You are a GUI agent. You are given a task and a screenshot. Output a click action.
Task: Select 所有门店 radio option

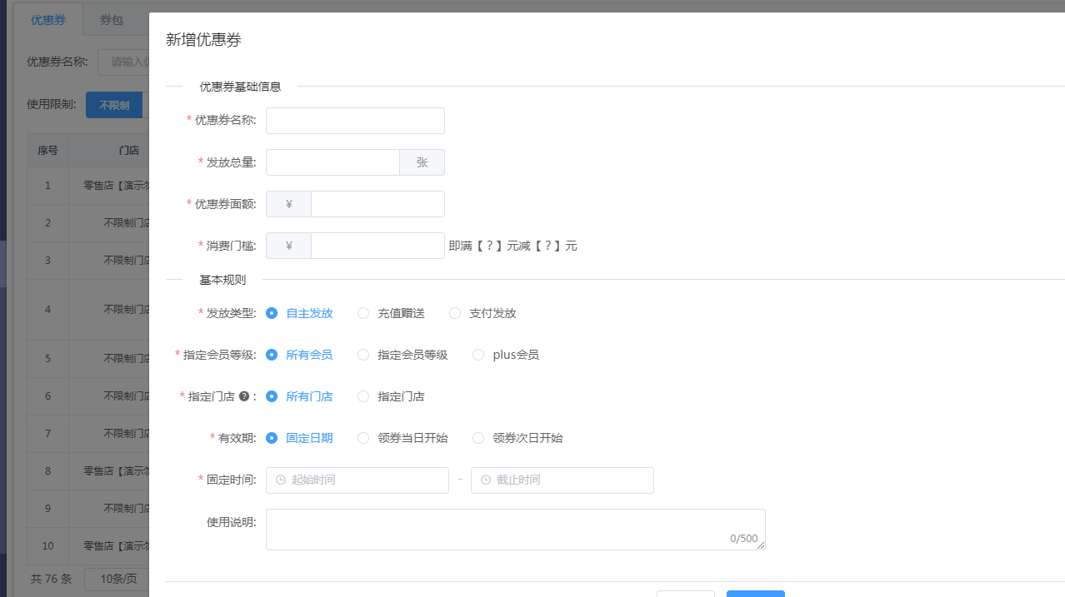click(299, 396)
